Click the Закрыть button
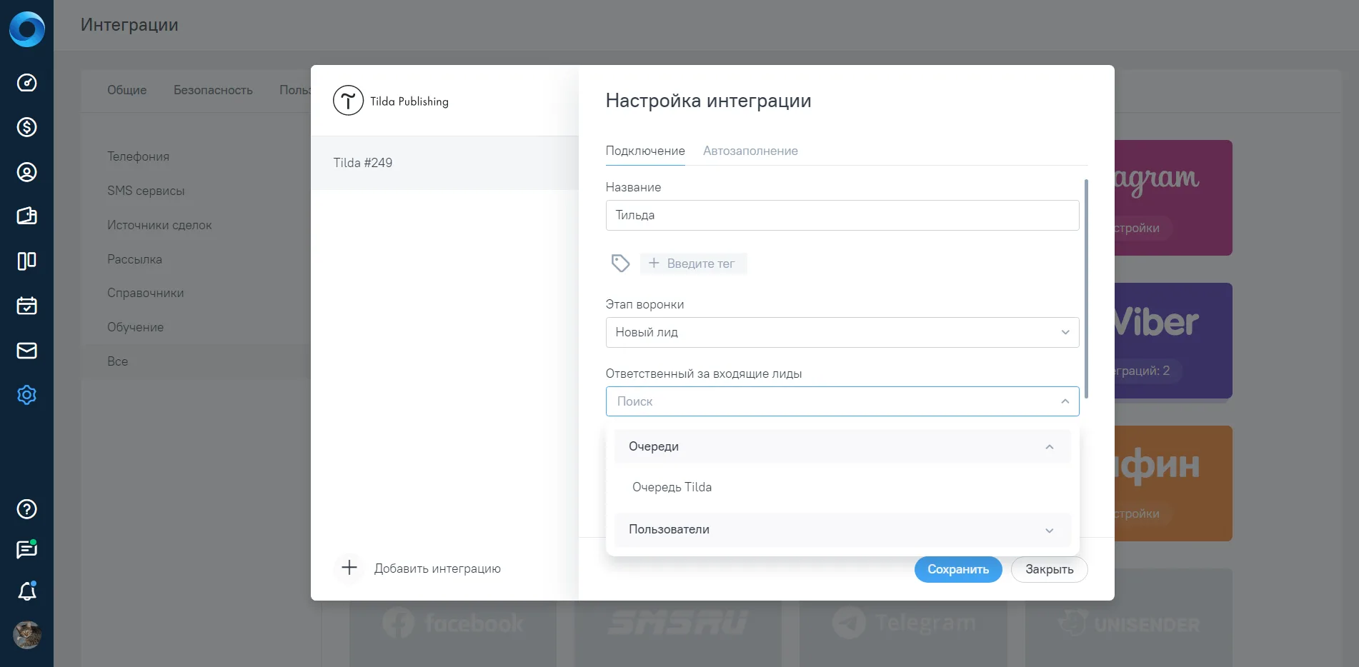1359x667 pixels. coord(1049,569)
